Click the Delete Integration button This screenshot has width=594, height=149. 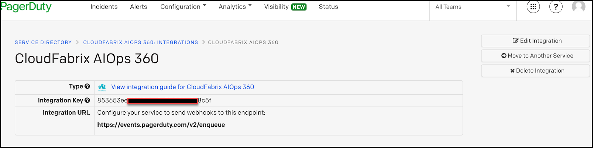pyautogui.click(x=535, y=71)
